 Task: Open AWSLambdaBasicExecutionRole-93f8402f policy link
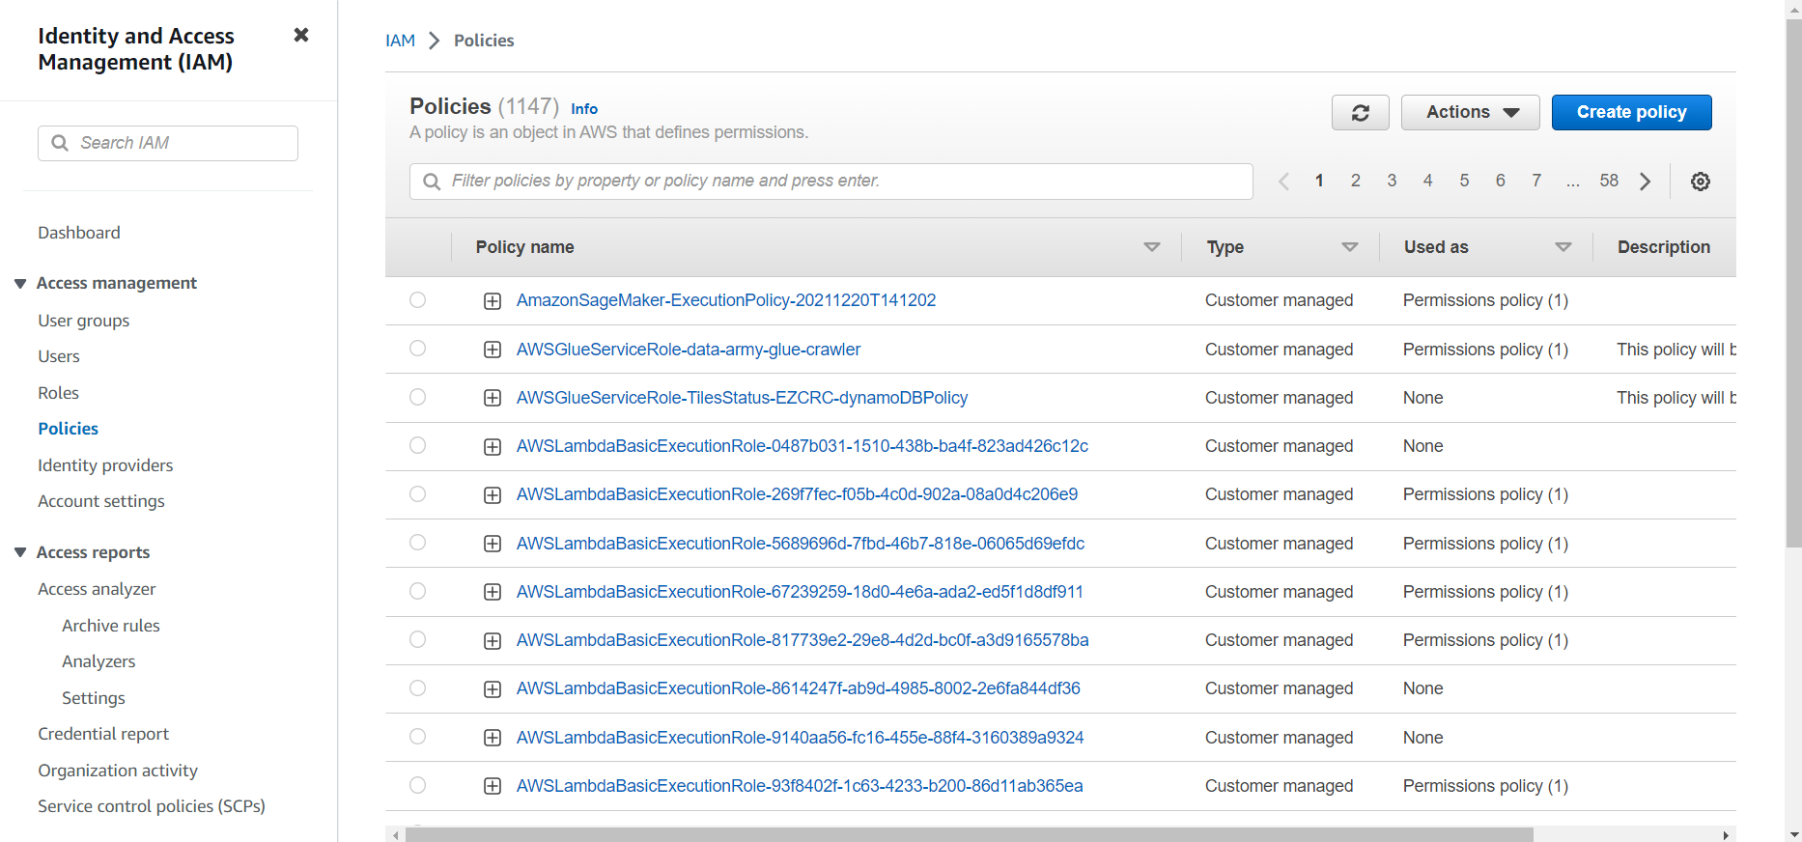pyautogui.click(x=800, y=786)
